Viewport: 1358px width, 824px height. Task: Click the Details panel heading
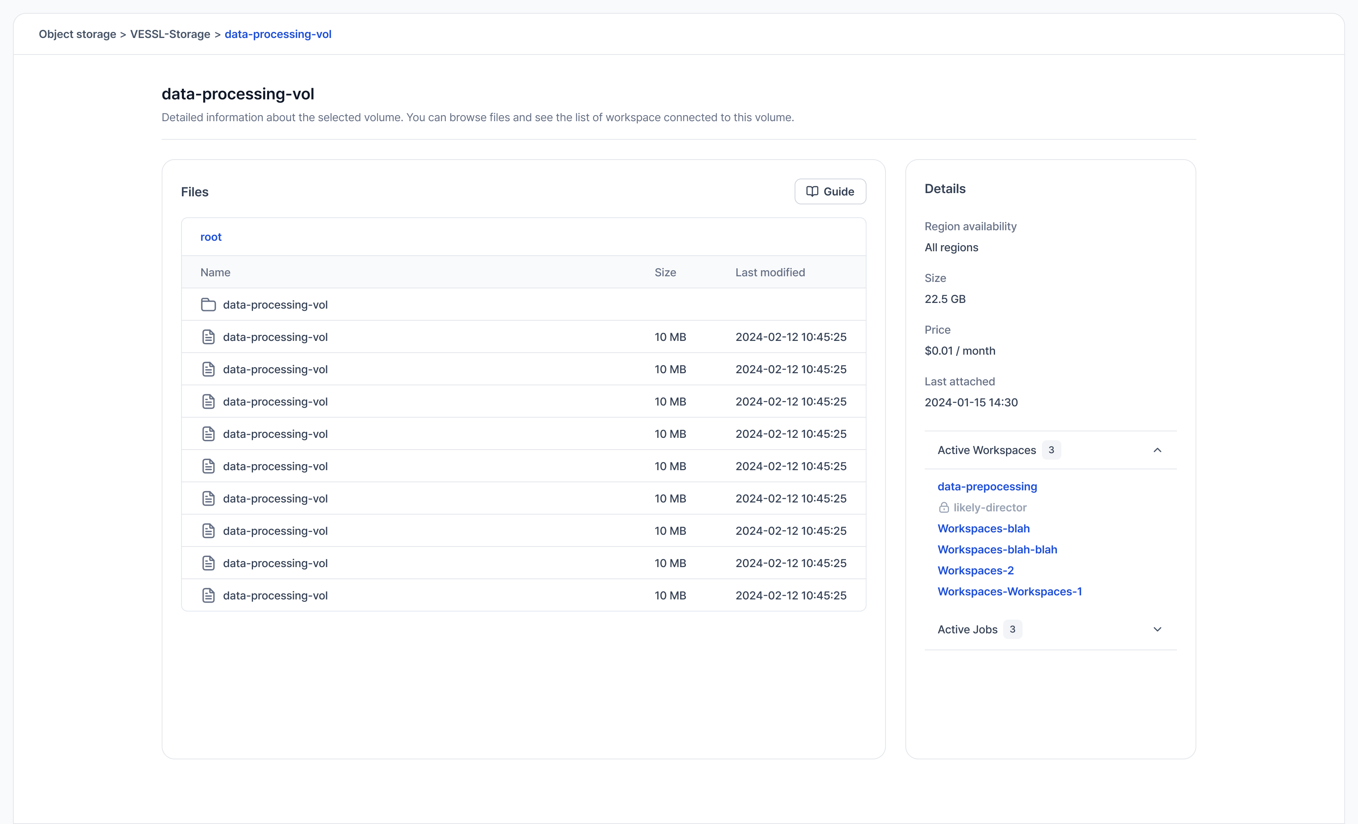tap(945, 188)
